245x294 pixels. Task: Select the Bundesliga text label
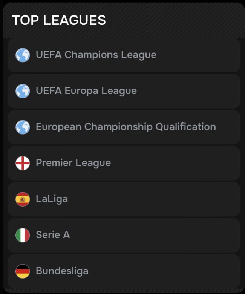click(x=62, y=271)
